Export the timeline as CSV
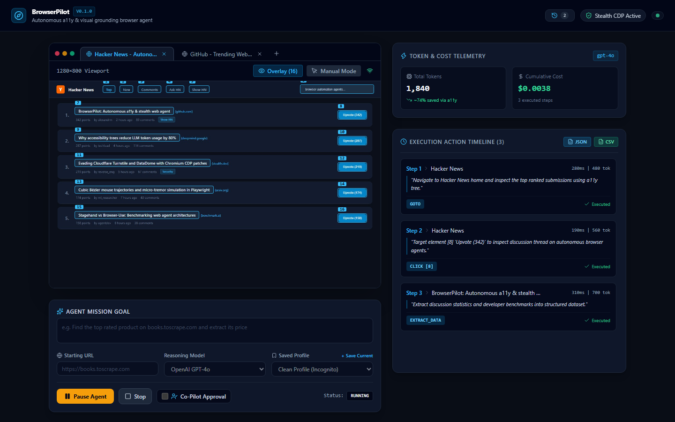The image size is (675, 422). [x=606, y=142]
